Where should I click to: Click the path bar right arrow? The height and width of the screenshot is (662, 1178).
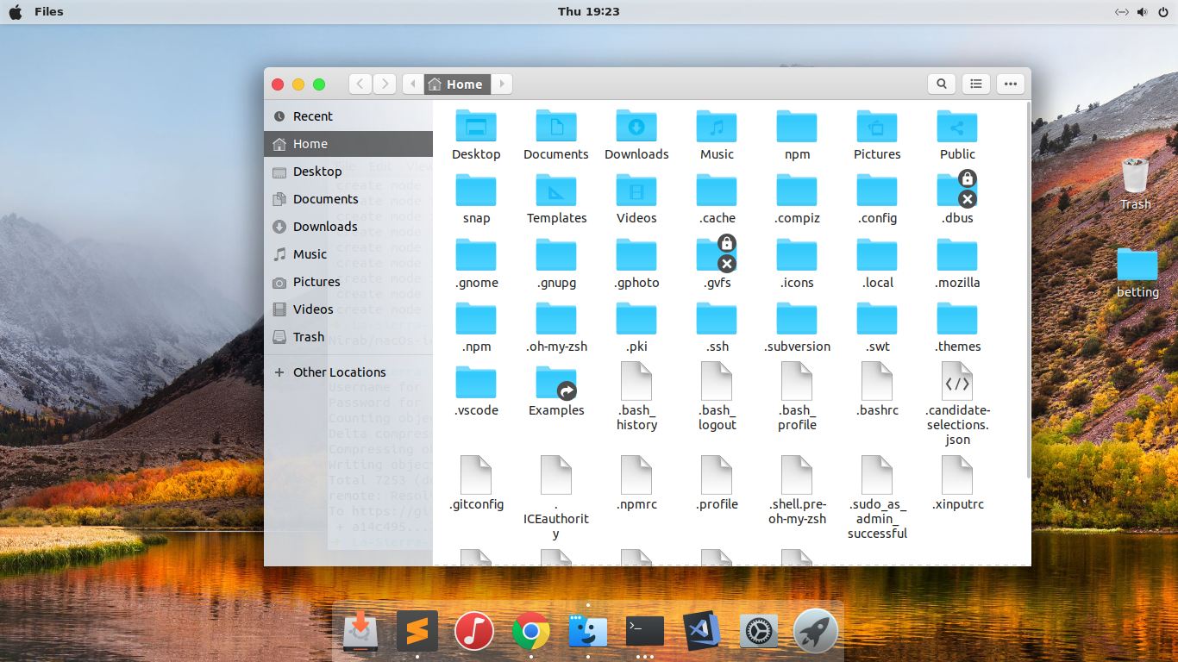click(502, 84)
